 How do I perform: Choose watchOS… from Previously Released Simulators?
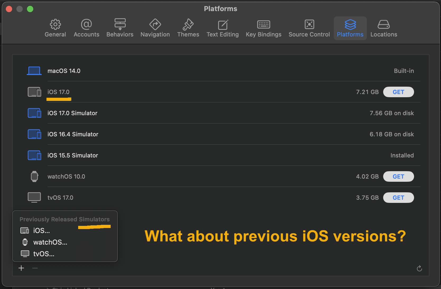click(x=50, y=242)
